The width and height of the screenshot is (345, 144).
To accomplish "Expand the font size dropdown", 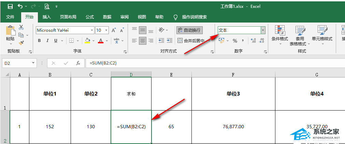I will [106, 30].
